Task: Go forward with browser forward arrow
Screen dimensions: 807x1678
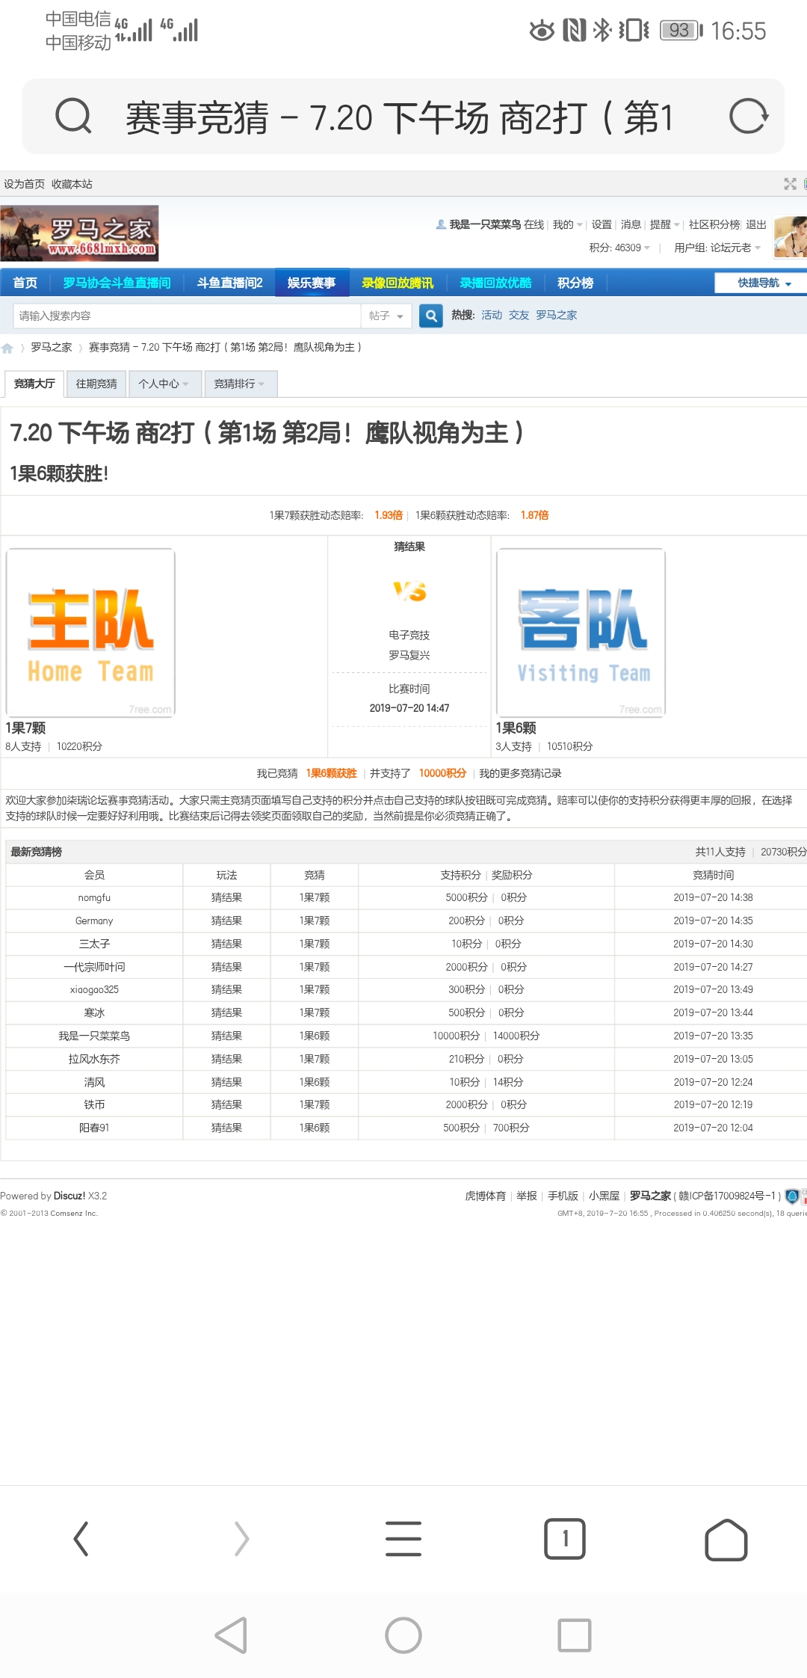Action: 241,1539
